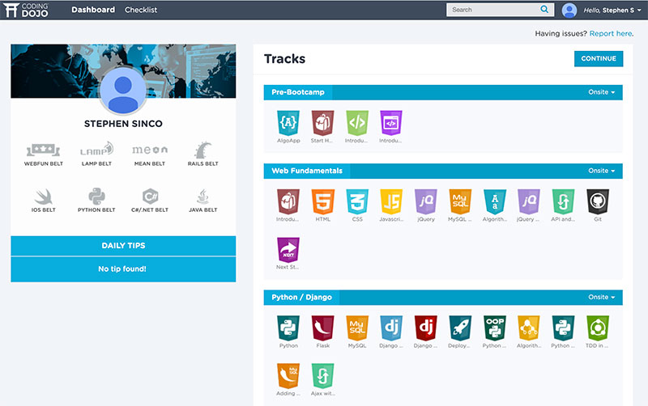Open the Ajax wit... course

click(322, 376)
